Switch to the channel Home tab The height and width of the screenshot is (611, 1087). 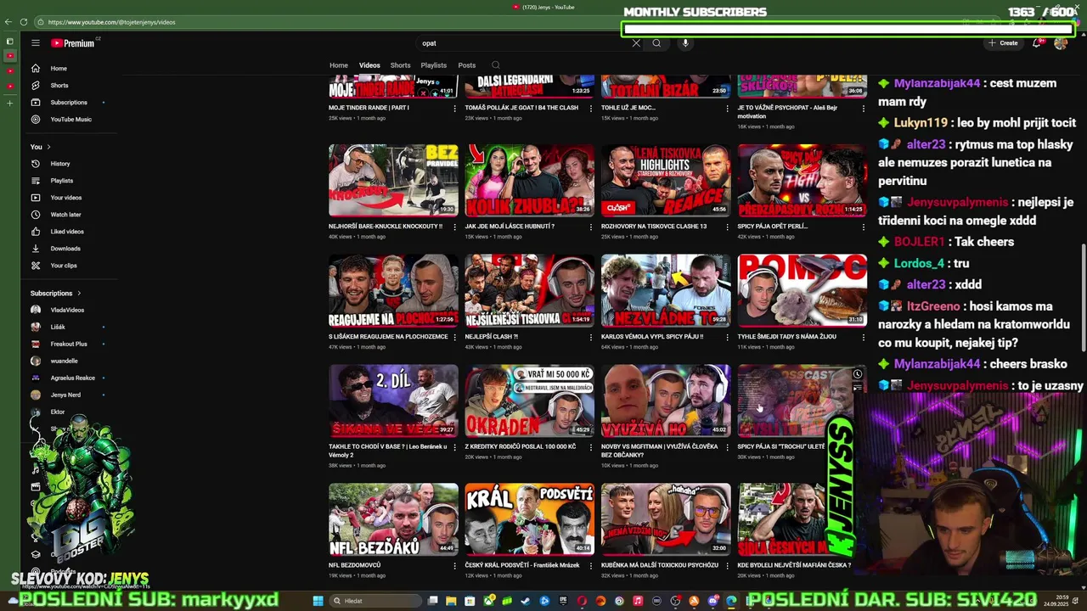(339, 65)
